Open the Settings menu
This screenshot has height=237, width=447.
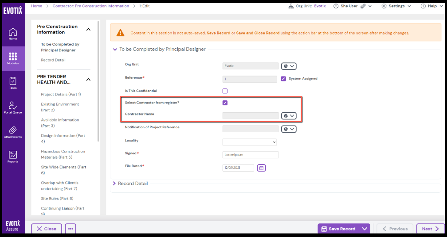click(x=396, y=6)
